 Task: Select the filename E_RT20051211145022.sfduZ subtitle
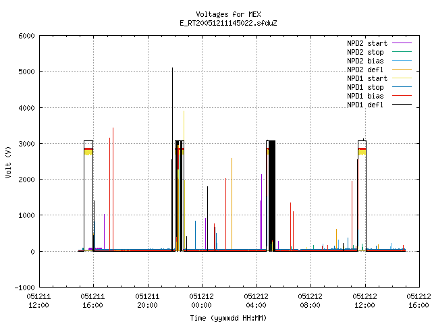pos(228,23)
